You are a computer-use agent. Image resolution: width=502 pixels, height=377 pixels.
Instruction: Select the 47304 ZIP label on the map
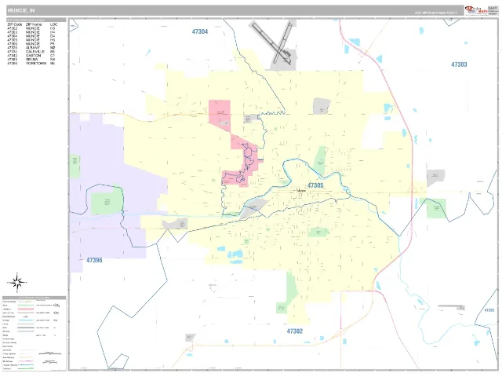(200, 31)
